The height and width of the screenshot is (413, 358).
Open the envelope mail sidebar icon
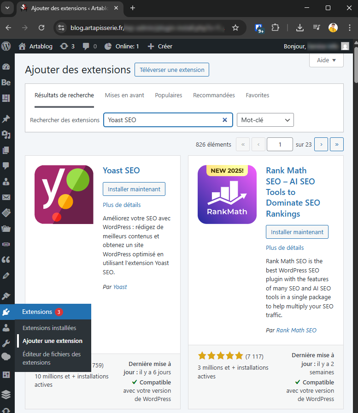tap(6, 197)
